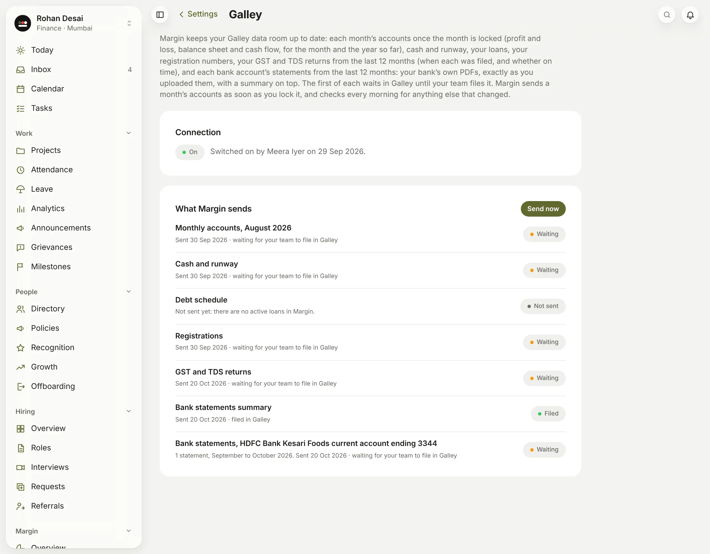710x554 pixels.
Task: Open notifications bell icon
Action: tap(690, 15)
